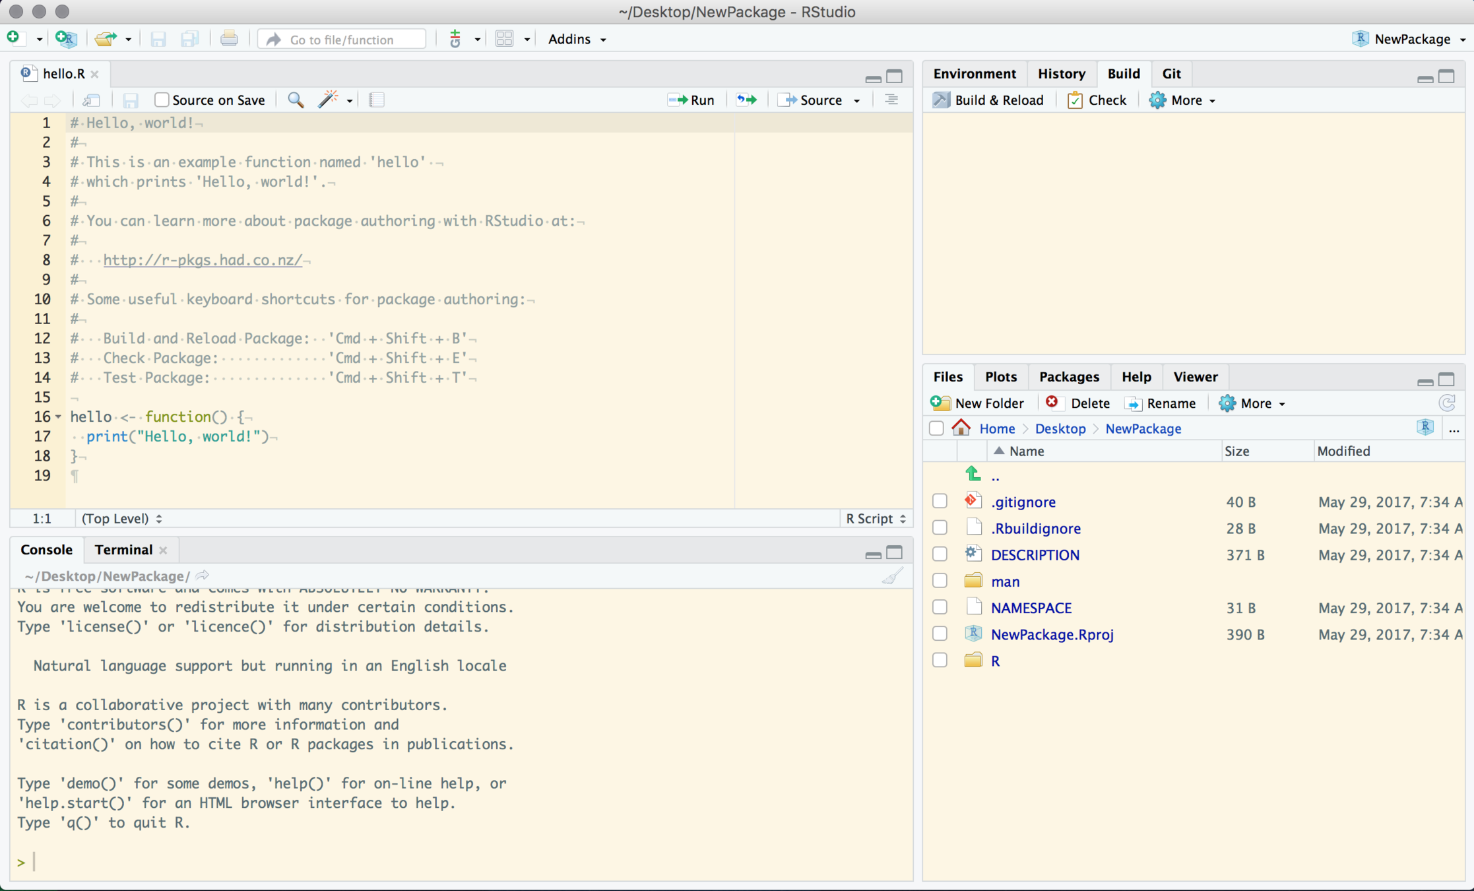Viewport: 1474px width, 891px height.
Task: Open the Addins dropdown menu
Action: tap(577, 39)
